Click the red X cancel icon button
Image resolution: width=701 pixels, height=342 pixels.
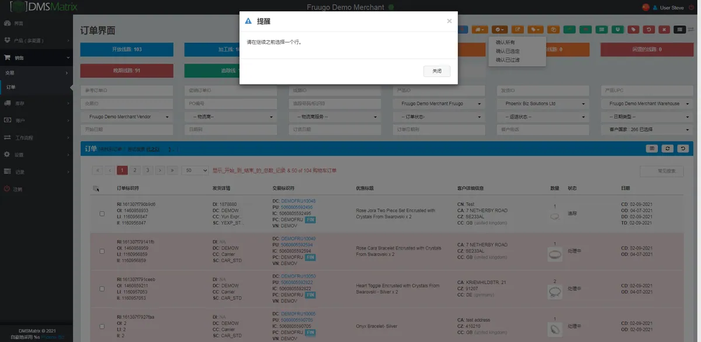click(x=664, y=29)
